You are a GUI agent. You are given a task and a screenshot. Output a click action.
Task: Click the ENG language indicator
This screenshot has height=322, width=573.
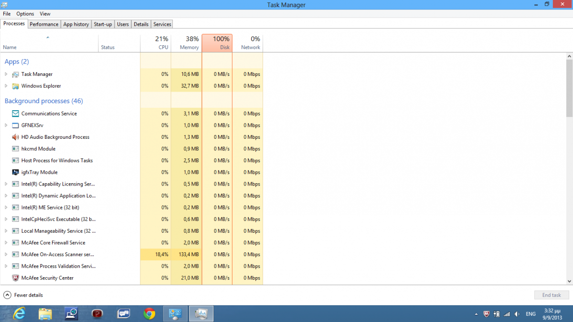point(531,314)
